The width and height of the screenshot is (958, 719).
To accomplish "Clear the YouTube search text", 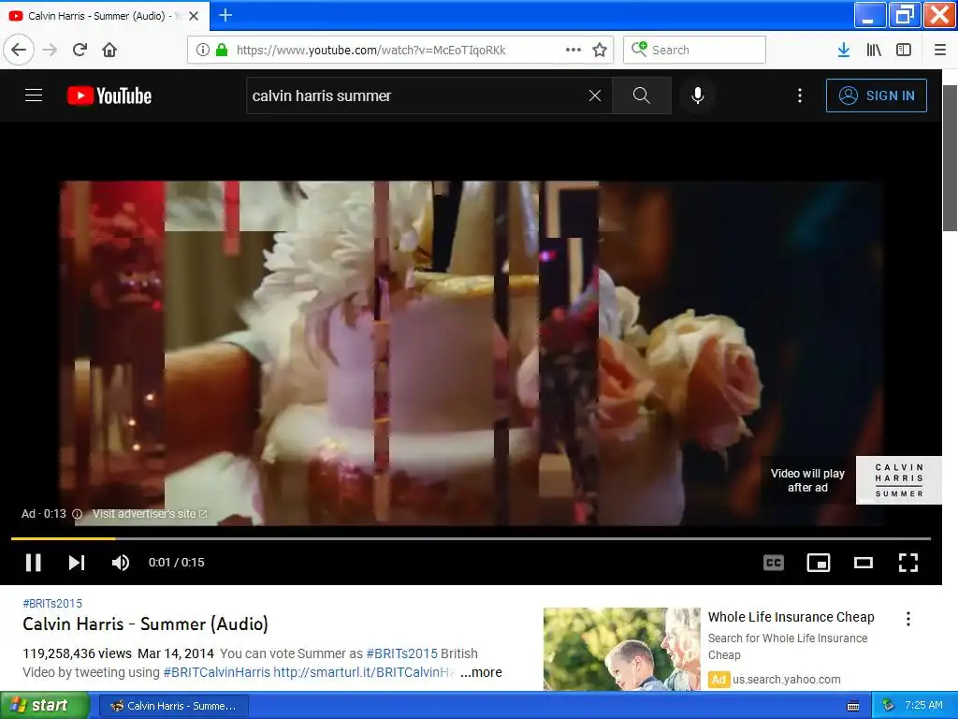I will click(595, 95).
